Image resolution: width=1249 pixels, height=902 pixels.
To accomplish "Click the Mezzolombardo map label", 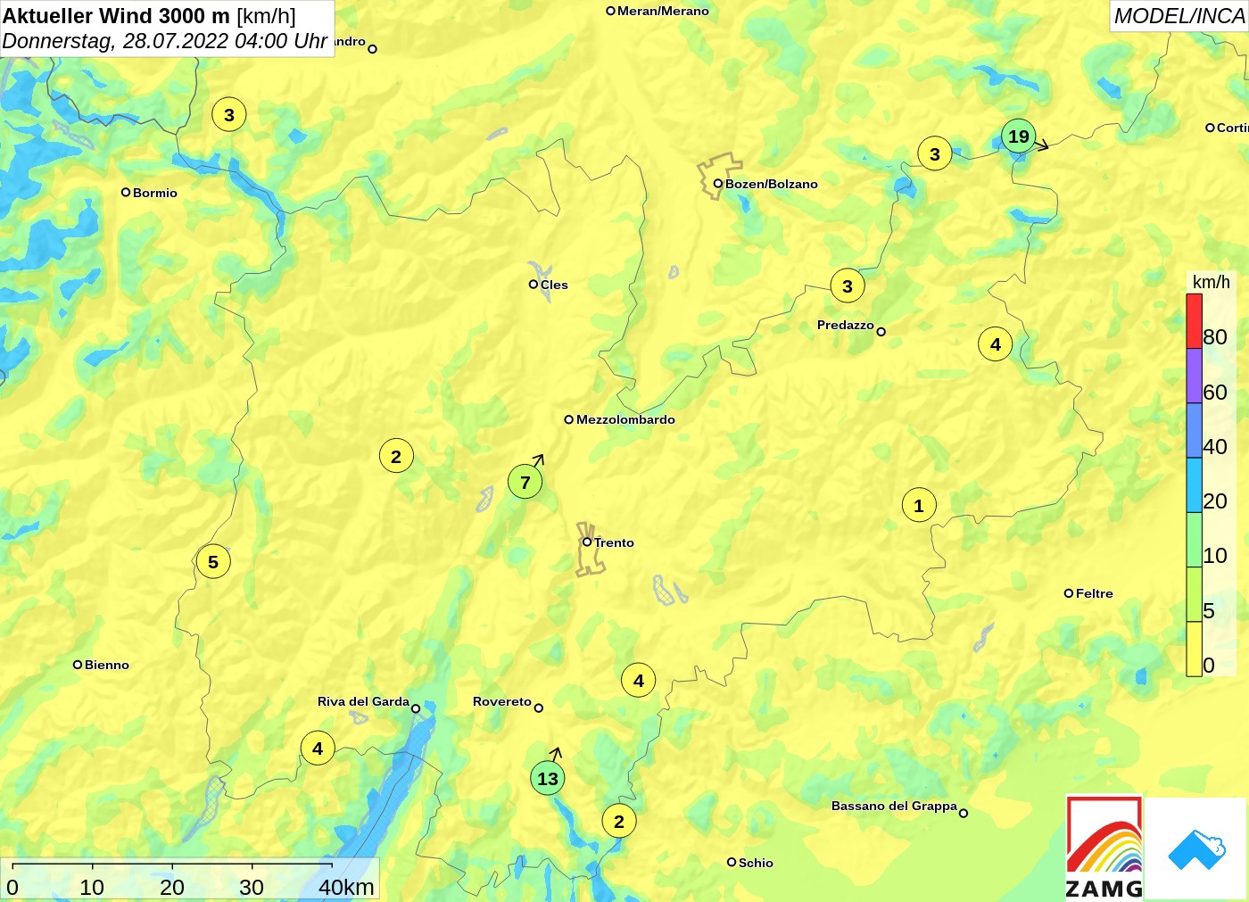I will [x=625, y=419].
